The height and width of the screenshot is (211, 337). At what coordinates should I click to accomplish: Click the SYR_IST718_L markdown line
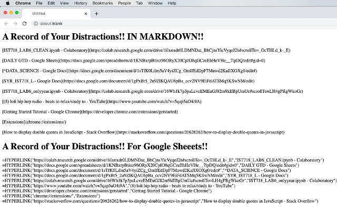click(128, 81)
